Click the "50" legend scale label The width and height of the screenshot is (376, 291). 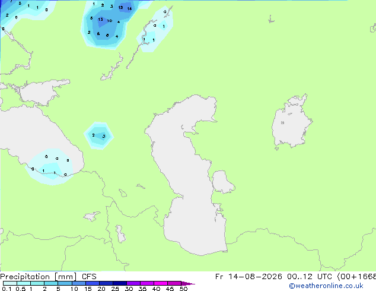tap(183, 289)
